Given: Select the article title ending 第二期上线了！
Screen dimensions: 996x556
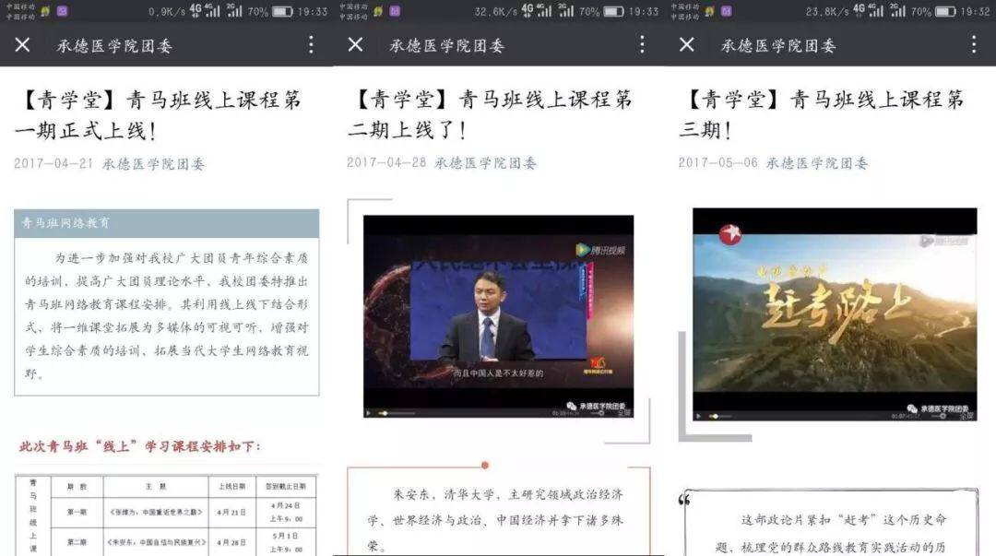Looking at the screenshot, I should (490, 114).
